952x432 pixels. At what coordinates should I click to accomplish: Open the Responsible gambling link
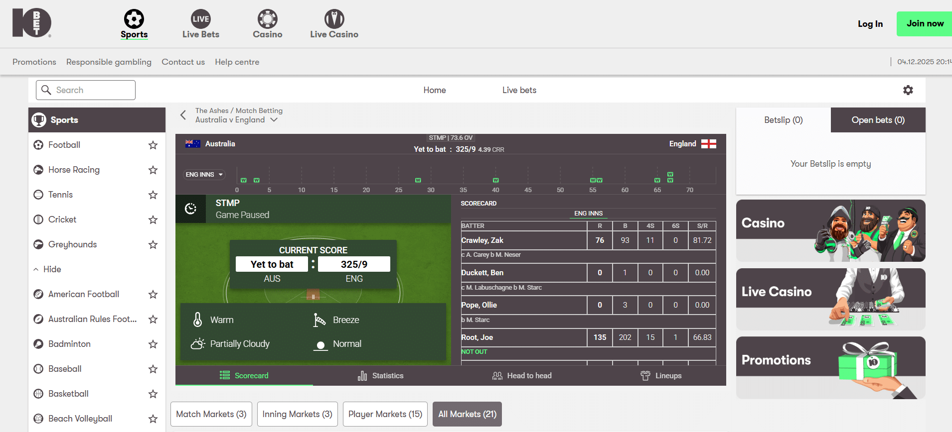coord(109,62)
